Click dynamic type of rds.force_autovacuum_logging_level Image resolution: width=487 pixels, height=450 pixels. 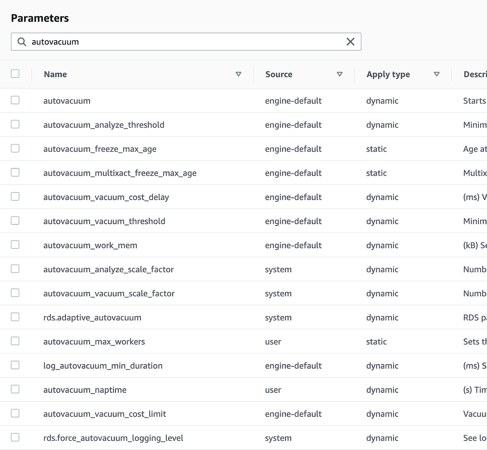382,438
